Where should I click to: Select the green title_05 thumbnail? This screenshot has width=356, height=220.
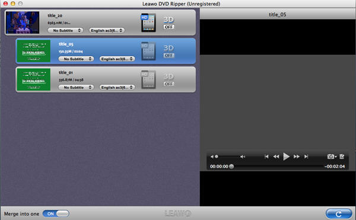tap(34, 51)
